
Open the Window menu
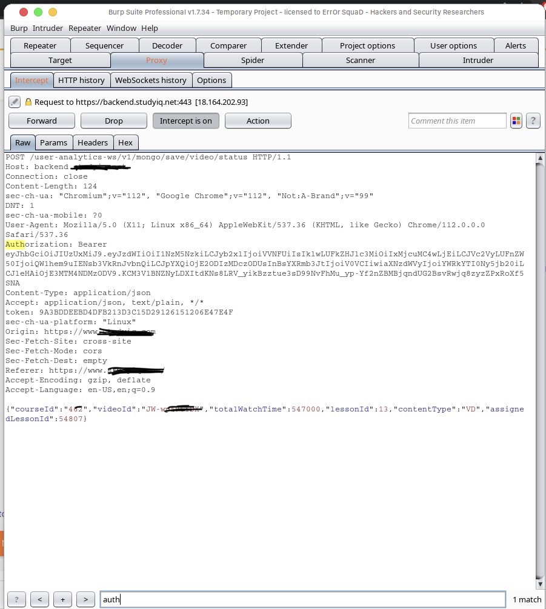pos(121,28)
